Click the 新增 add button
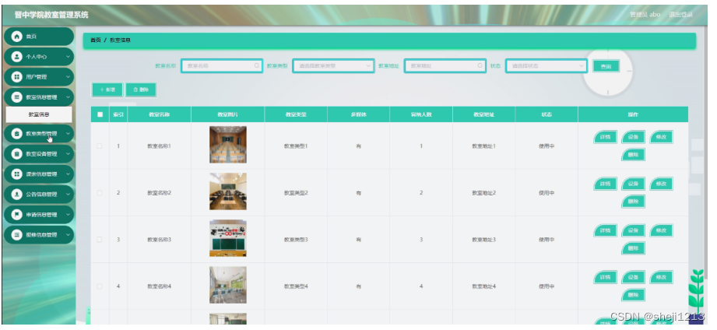The height and width of the screenshot is (330, 717). pos(107,90)
